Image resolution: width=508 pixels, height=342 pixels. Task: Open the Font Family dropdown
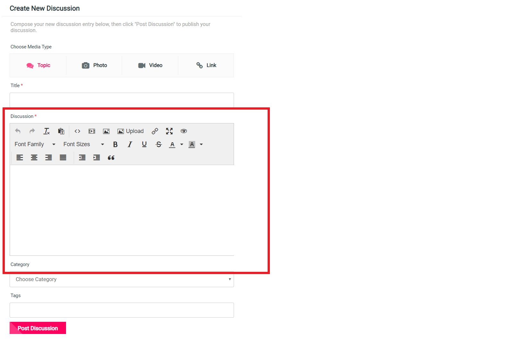tap(35, 144)
